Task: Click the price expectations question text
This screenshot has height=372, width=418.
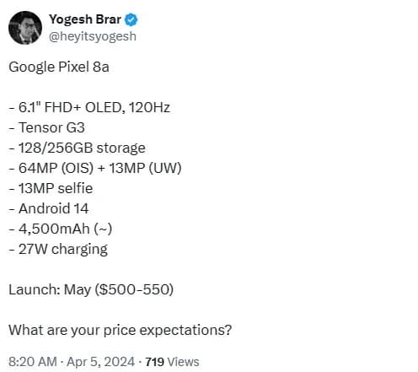Action: [120, 331]
